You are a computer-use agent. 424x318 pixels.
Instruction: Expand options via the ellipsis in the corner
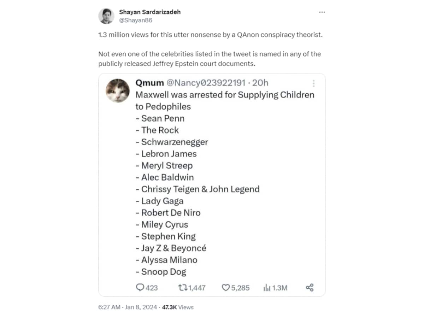coord(322,12)
